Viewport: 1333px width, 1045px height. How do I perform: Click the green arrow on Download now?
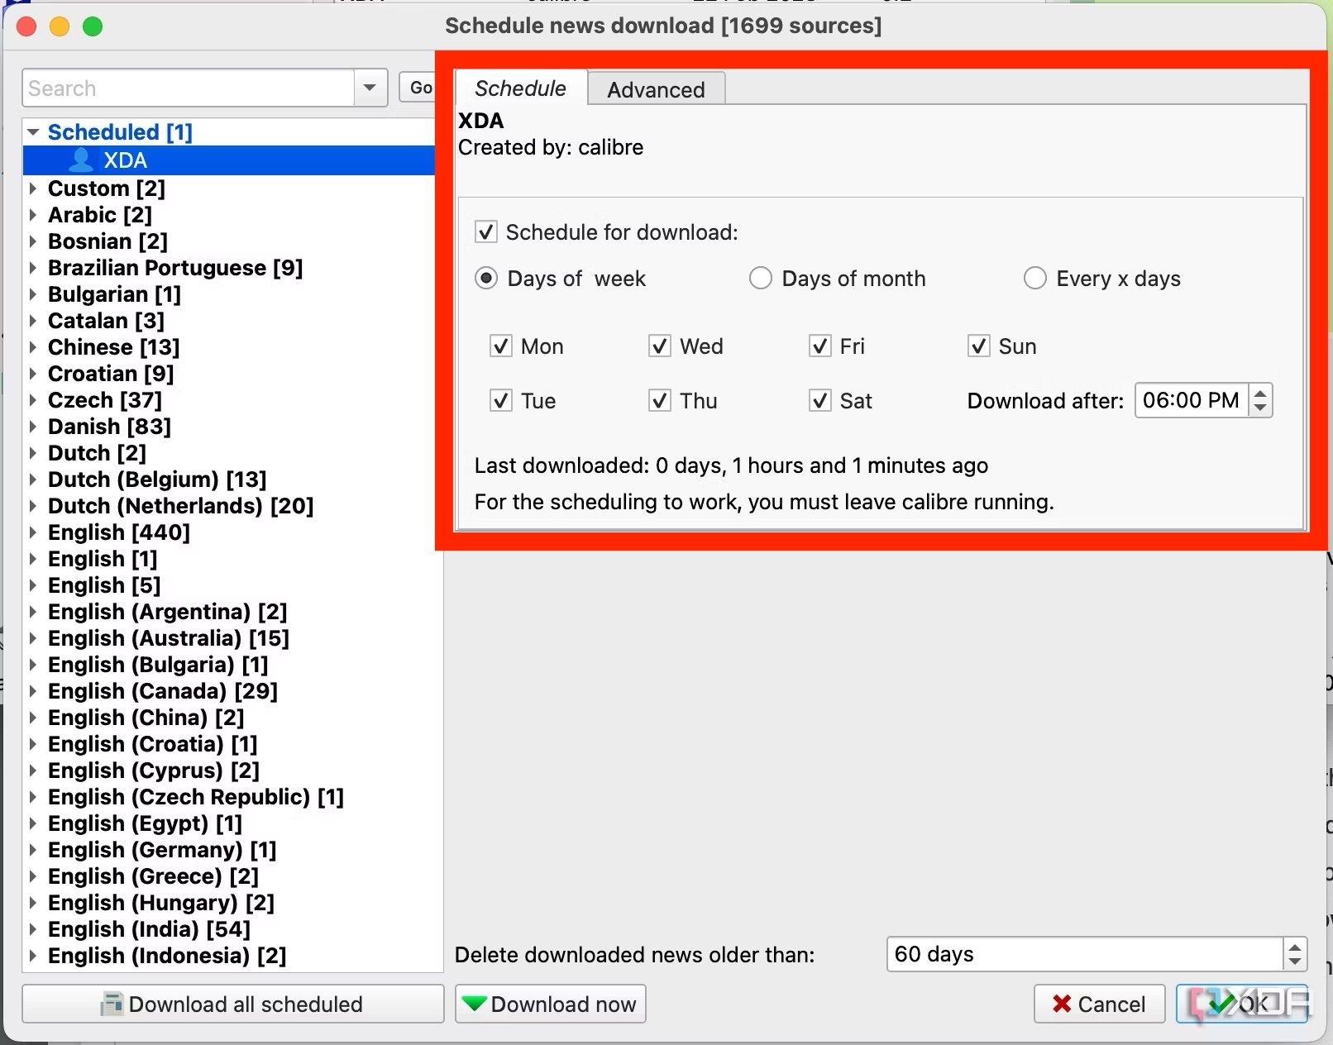pos(474,1004)
